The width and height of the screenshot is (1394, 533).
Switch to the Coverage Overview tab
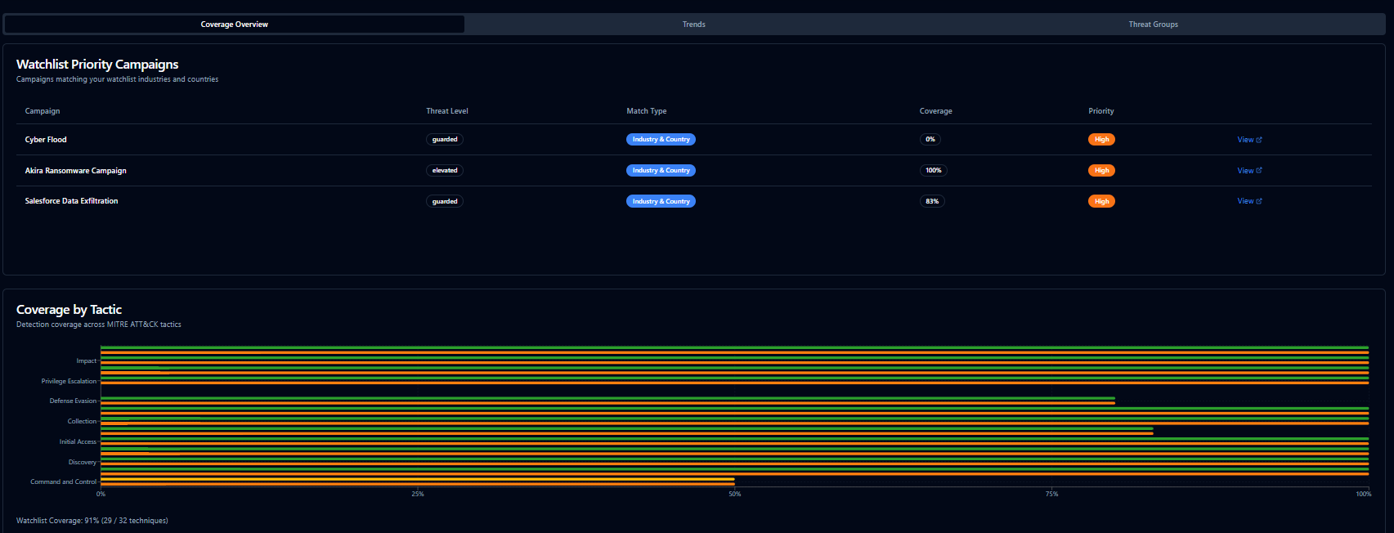(235, 25)
